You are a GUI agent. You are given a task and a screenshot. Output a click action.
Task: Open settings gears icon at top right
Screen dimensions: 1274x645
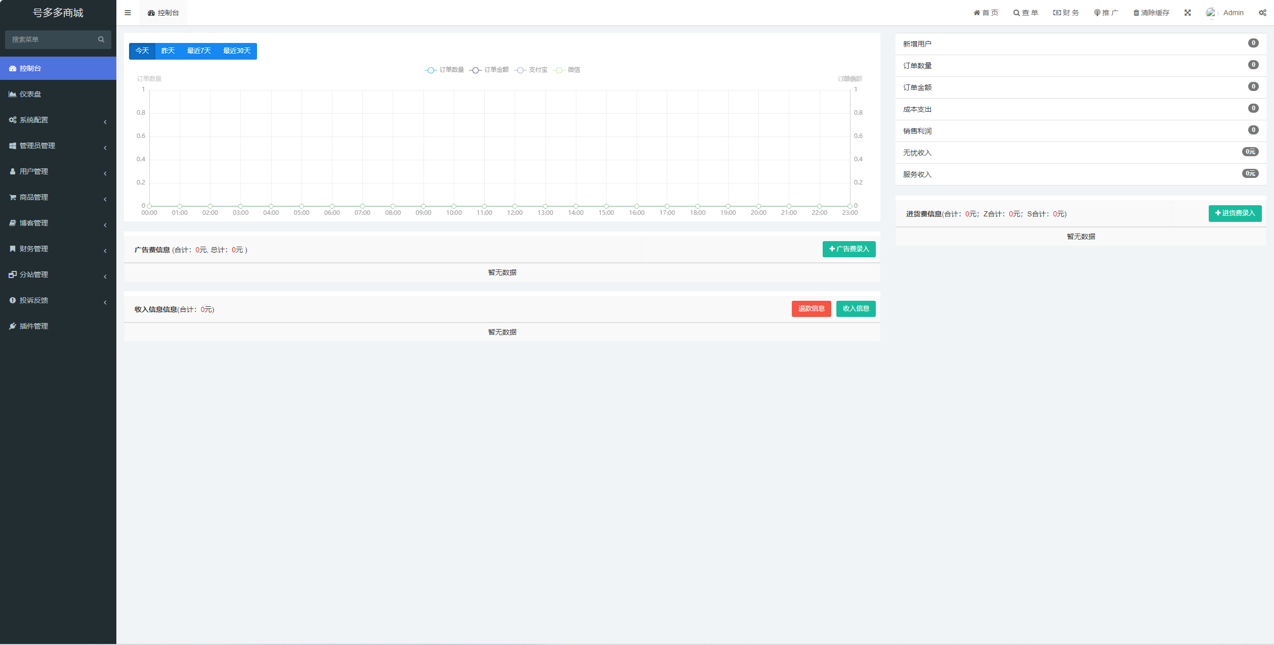pos(1262,13)
